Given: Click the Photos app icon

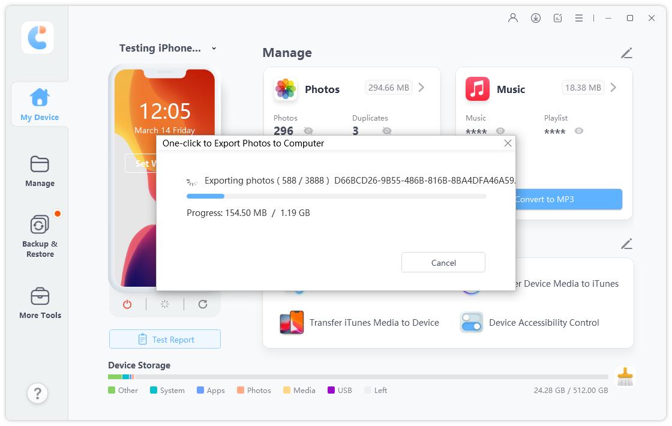Looking at the screenshot, I should click(x=285, y=89).
